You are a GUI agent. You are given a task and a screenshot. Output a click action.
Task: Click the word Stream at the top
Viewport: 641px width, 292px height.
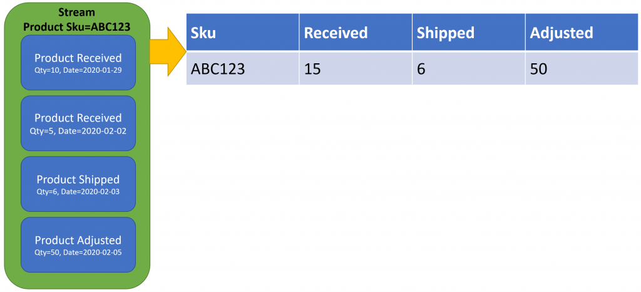pos(77,12)
